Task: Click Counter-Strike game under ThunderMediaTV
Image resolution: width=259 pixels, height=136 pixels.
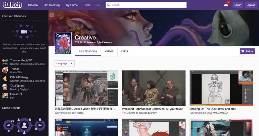Action: 28,64
